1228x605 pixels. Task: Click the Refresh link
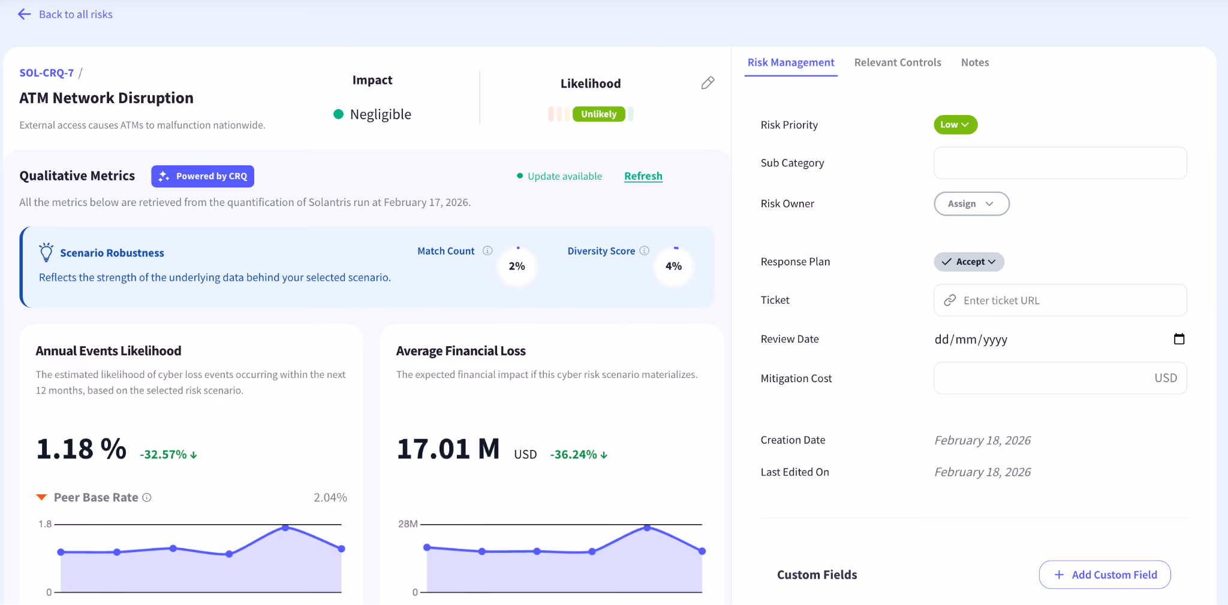click(643, 176)
